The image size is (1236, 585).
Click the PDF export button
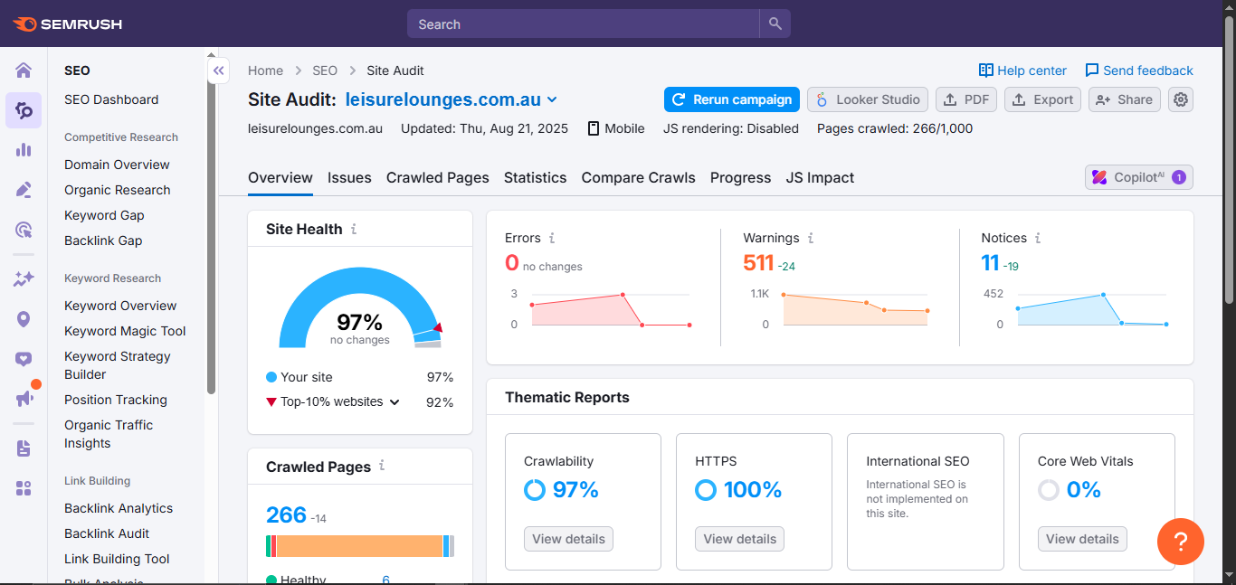pos(966,99)
